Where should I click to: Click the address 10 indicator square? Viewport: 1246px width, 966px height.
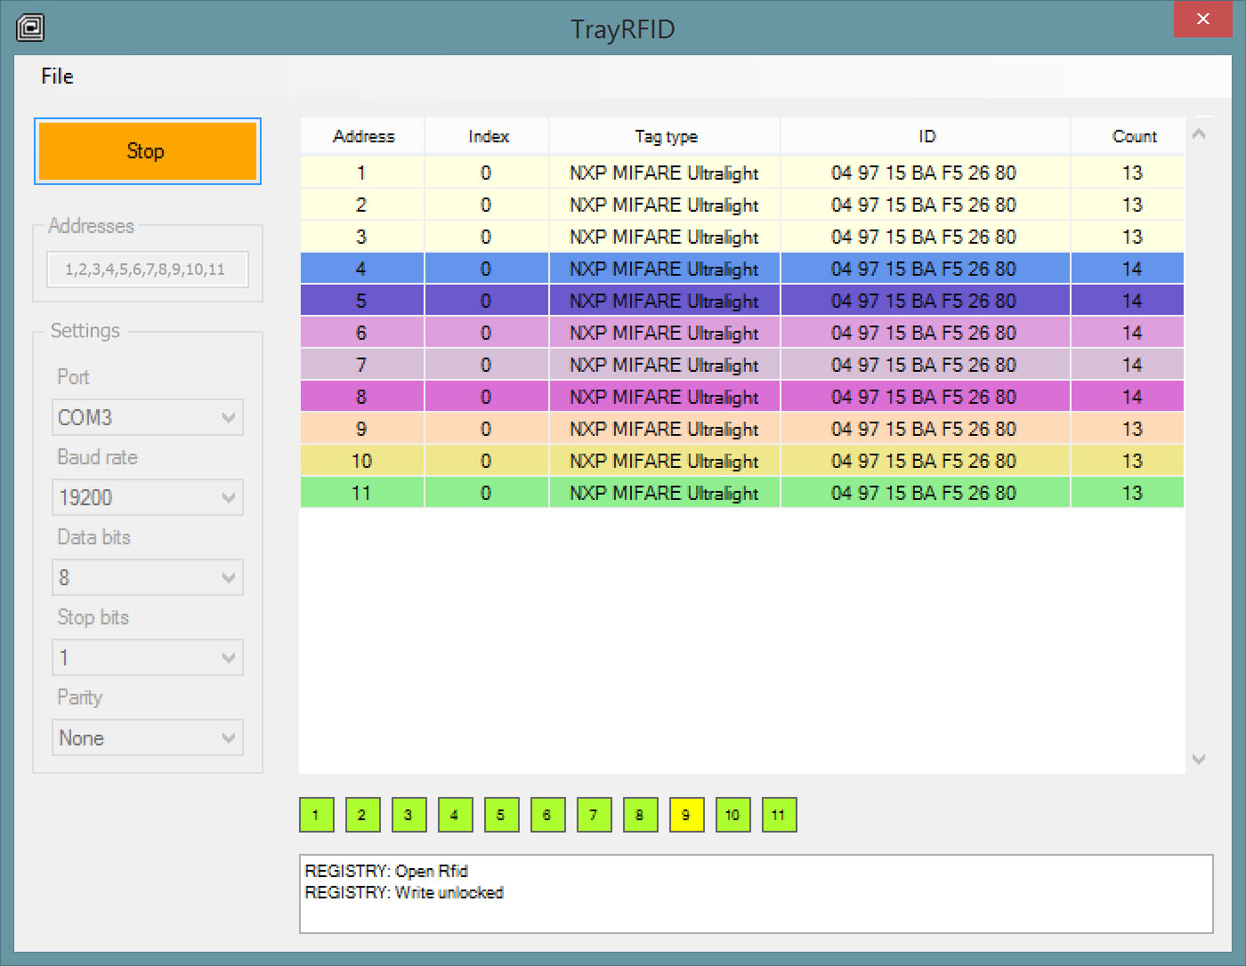click(x=732, y=815)
